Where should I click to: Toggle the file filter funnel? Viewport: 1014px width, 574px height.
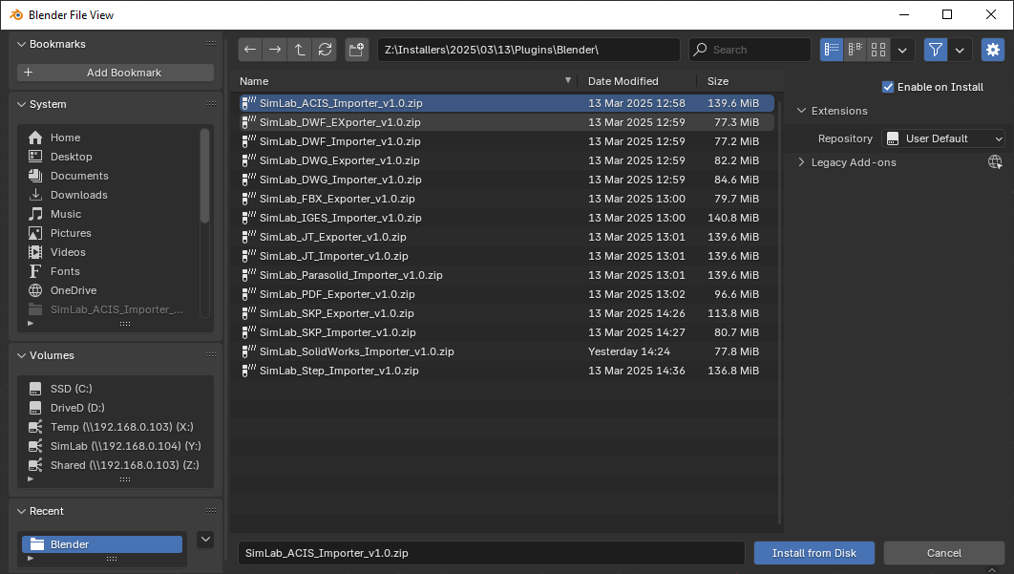tap(937, 50)
